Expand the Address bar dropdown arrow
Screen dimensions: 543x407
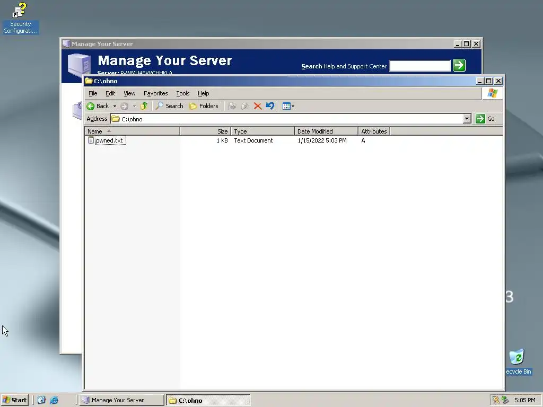467,119
